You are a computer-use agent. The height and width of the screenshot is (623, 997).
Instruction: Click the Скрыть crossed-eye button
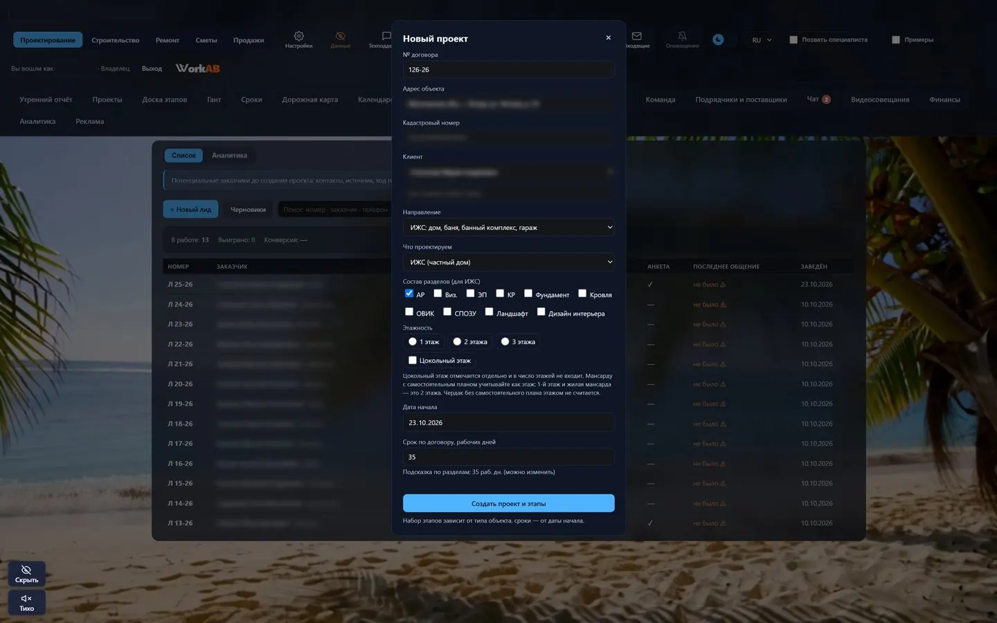[x=27, y=574]
